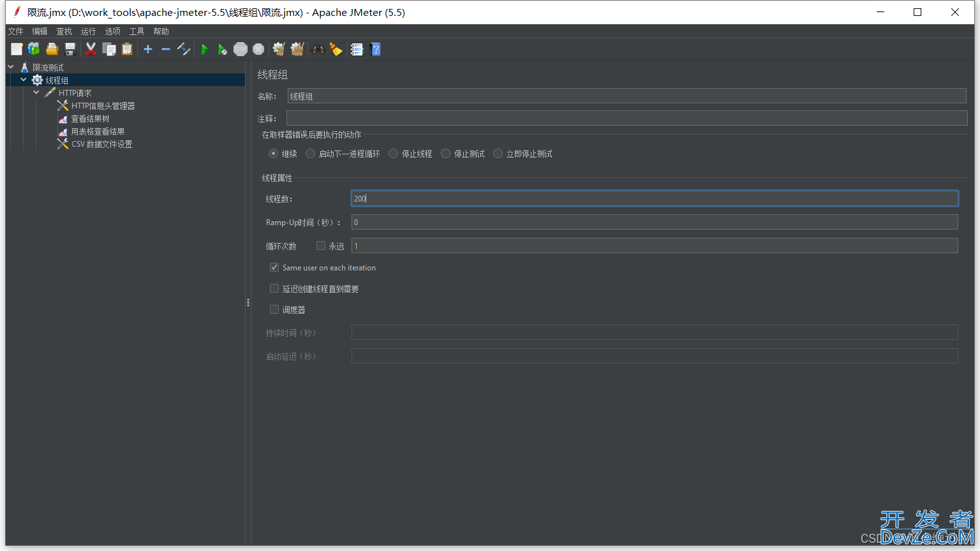Open the 查找 menu
Viewport: 980px width, 551px height.
(64, 31)
